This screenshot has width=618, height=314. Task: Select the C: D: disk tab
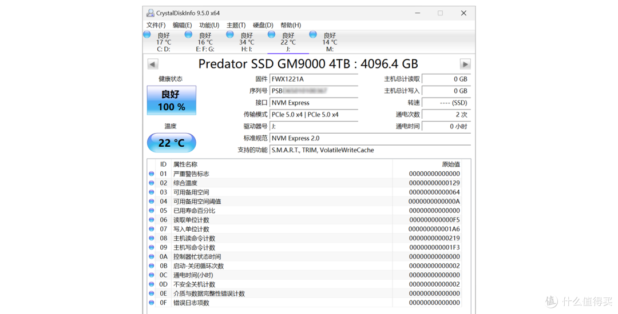164,42
